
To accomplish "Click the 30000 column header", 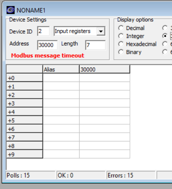I will tap(104, 69).
